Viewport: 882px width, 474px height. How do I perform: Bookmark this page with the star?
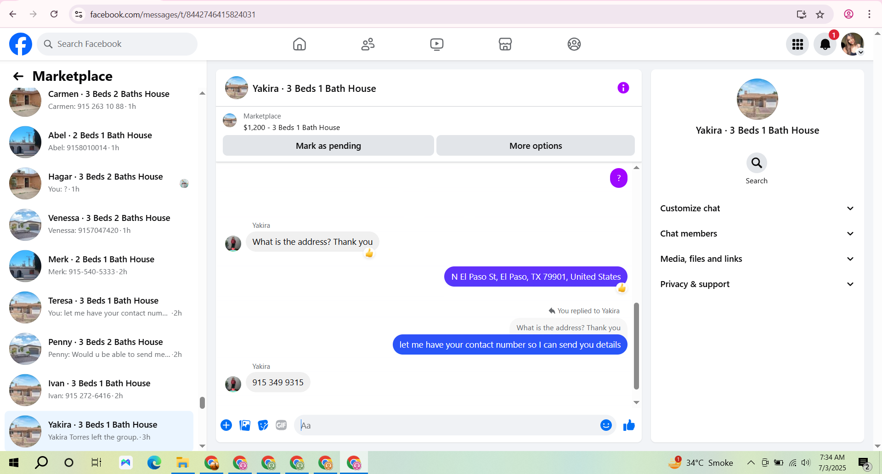(820, 14)
